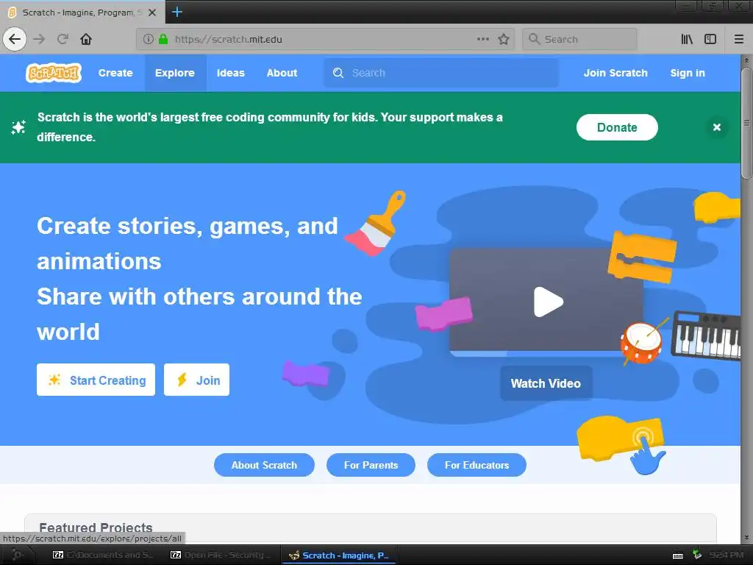Viewport: 753px width, 565px height.
Task: Click the taskbar clock
Action: click(726, 555)
